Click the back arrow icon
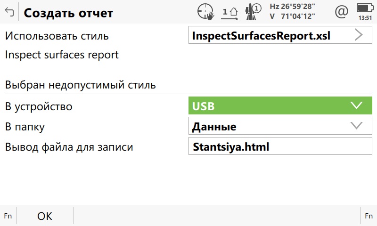The width and height of the screenshot is (377, 226). 8,13
